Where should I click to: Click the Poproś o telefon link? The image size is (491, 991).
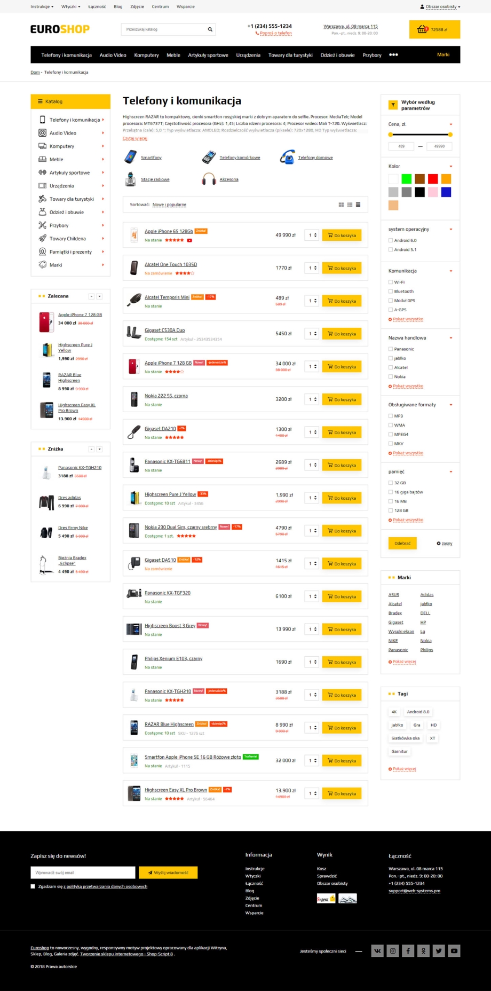pyautogui.click(x=275, y=33)
